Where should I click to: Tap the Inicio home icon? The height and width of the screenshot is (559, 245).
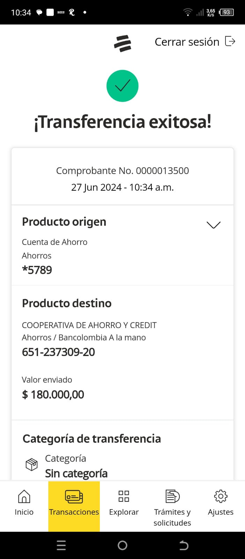coord(24,496)
